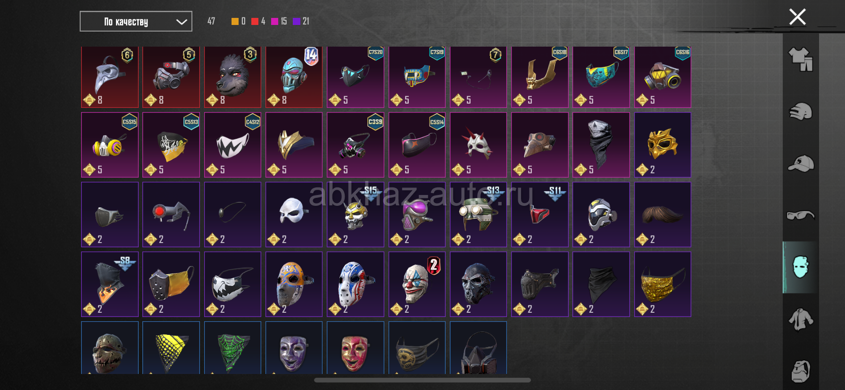This screenshot has height=390, width=845.
Task: Select the black wolf head mask
Action: 232,77
